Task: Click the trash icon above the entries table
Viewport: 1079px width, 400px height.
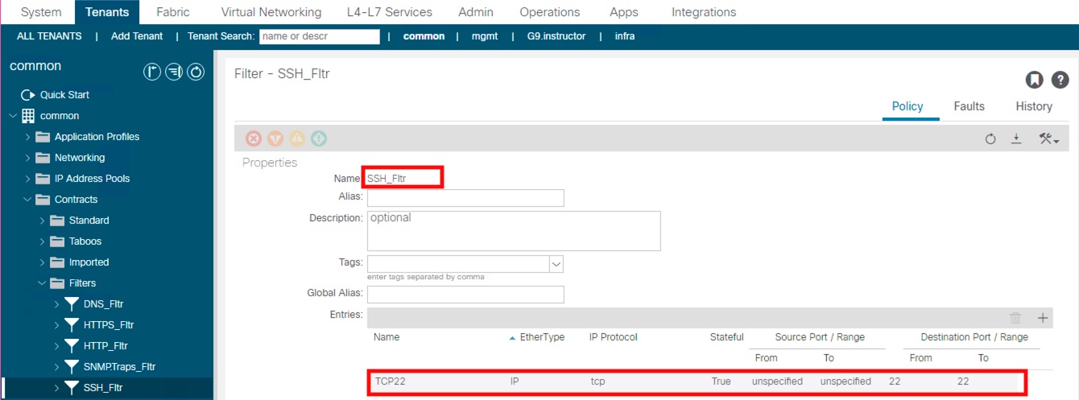Action: 1016,318
